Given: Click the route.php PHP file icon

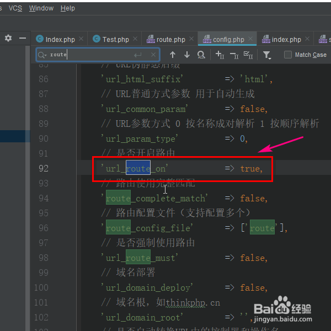Looking at the screenshot, I should click(x=151, y=39).
